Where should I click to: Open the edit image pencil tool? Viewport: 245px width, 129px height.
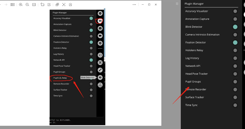[x=49, y=5]
